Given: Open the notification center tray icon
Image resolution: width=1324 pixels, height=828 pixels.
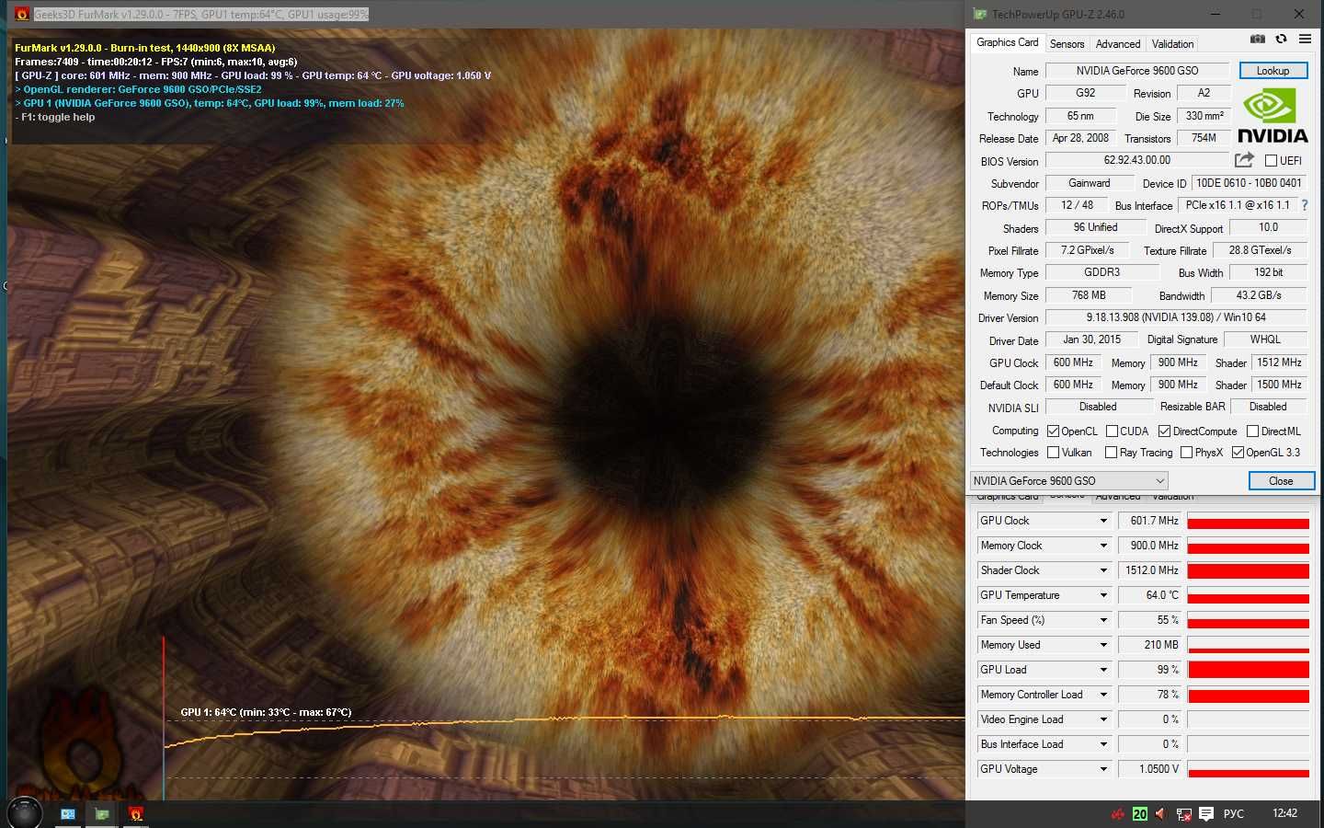Looking at the screenshot, I should 1206,814.
